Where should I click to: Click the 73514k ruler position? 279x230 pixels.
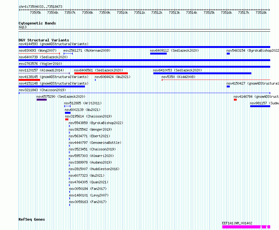point(192,13)
